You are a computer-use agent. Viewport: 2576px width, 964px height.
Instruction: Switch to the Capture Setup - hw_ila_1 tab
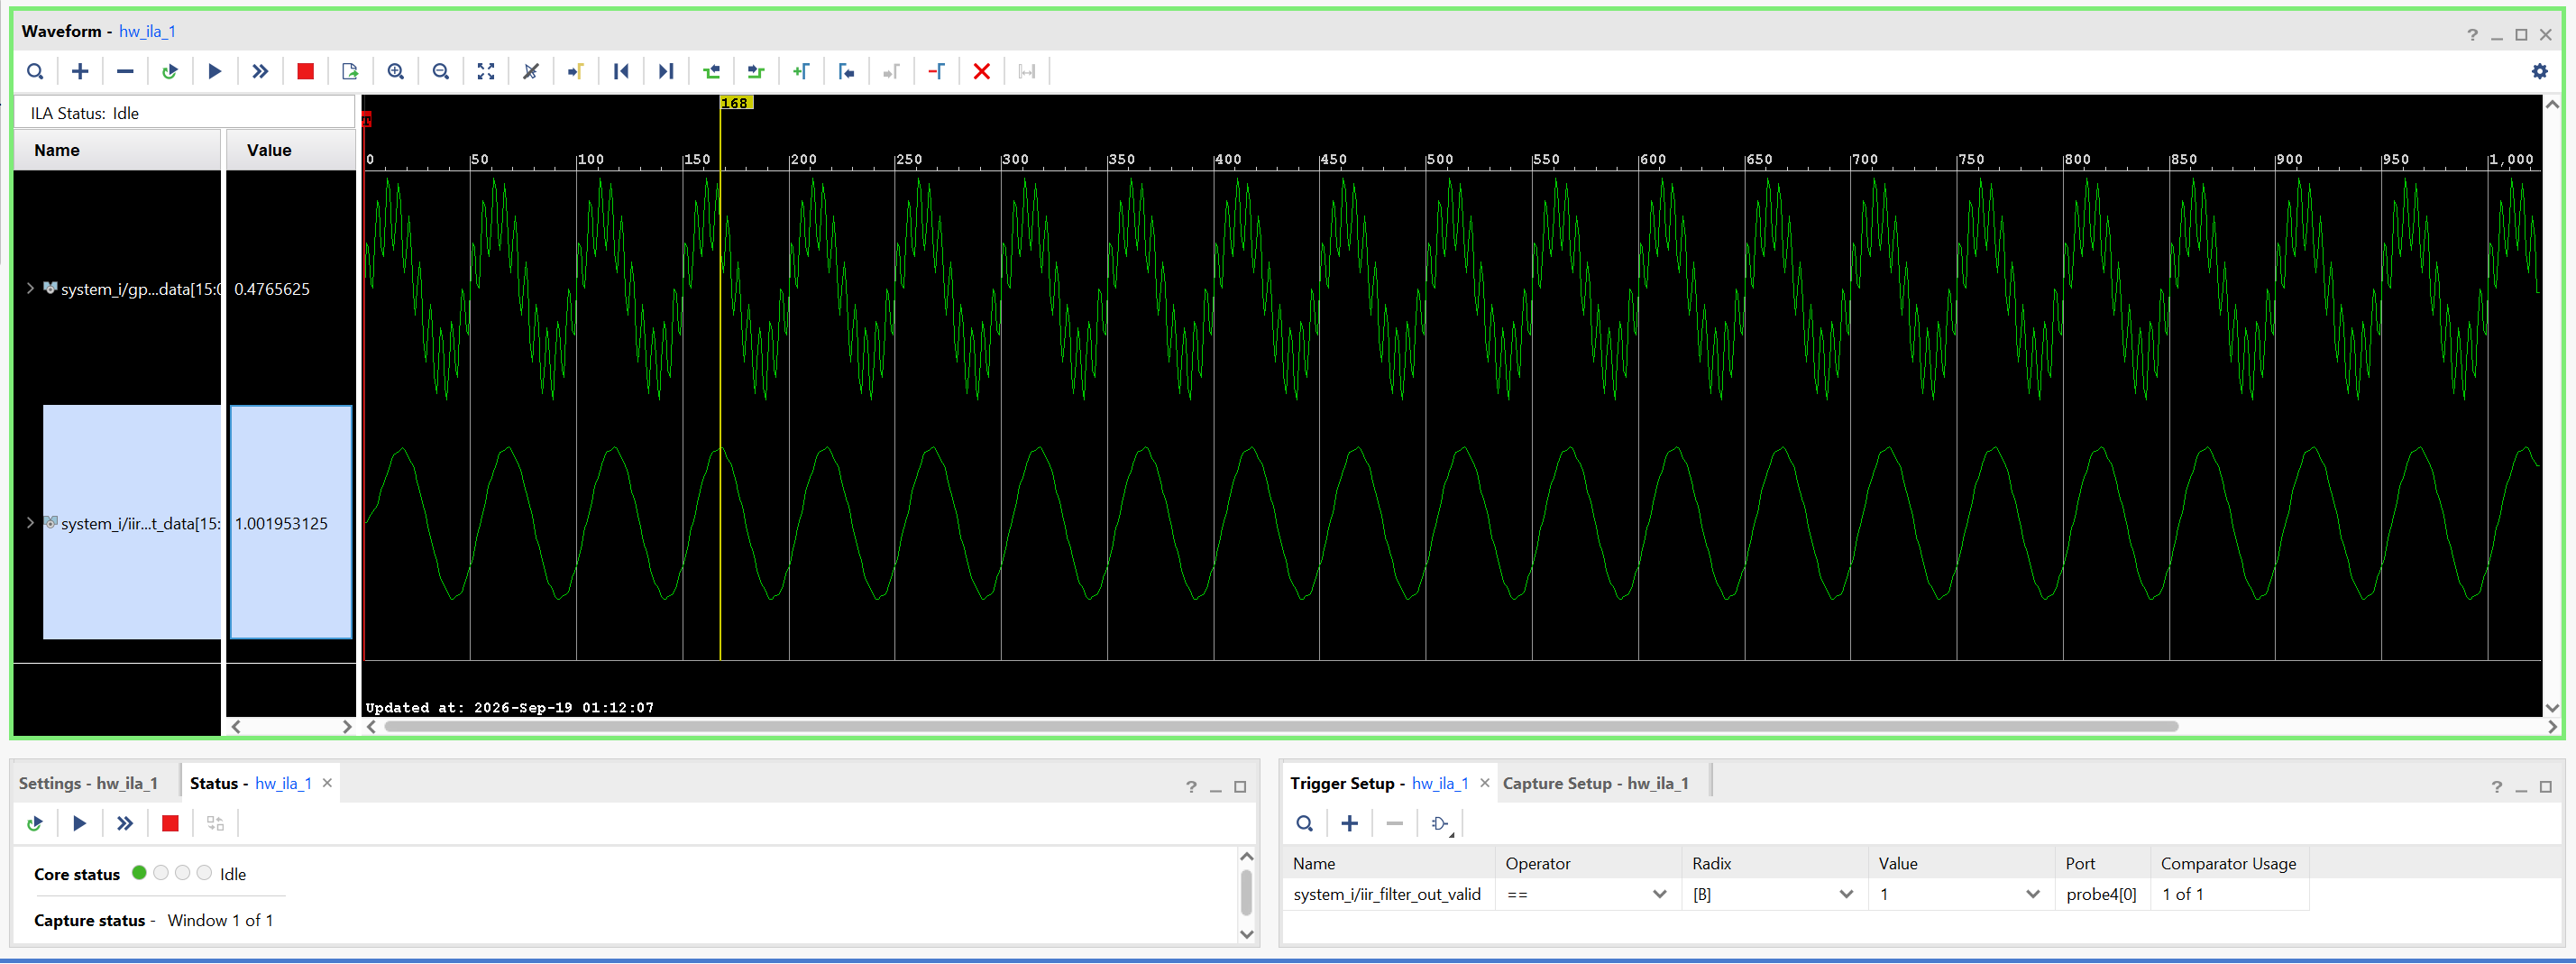1595,783
